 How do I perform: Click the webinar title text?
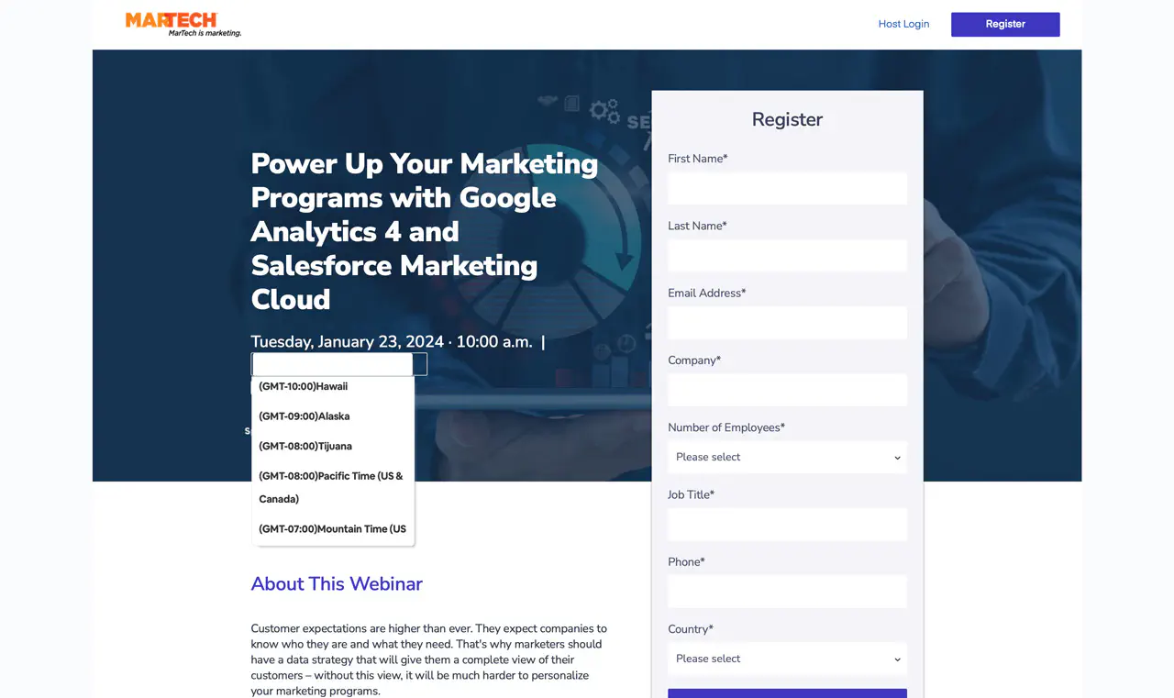coord(425,231)
